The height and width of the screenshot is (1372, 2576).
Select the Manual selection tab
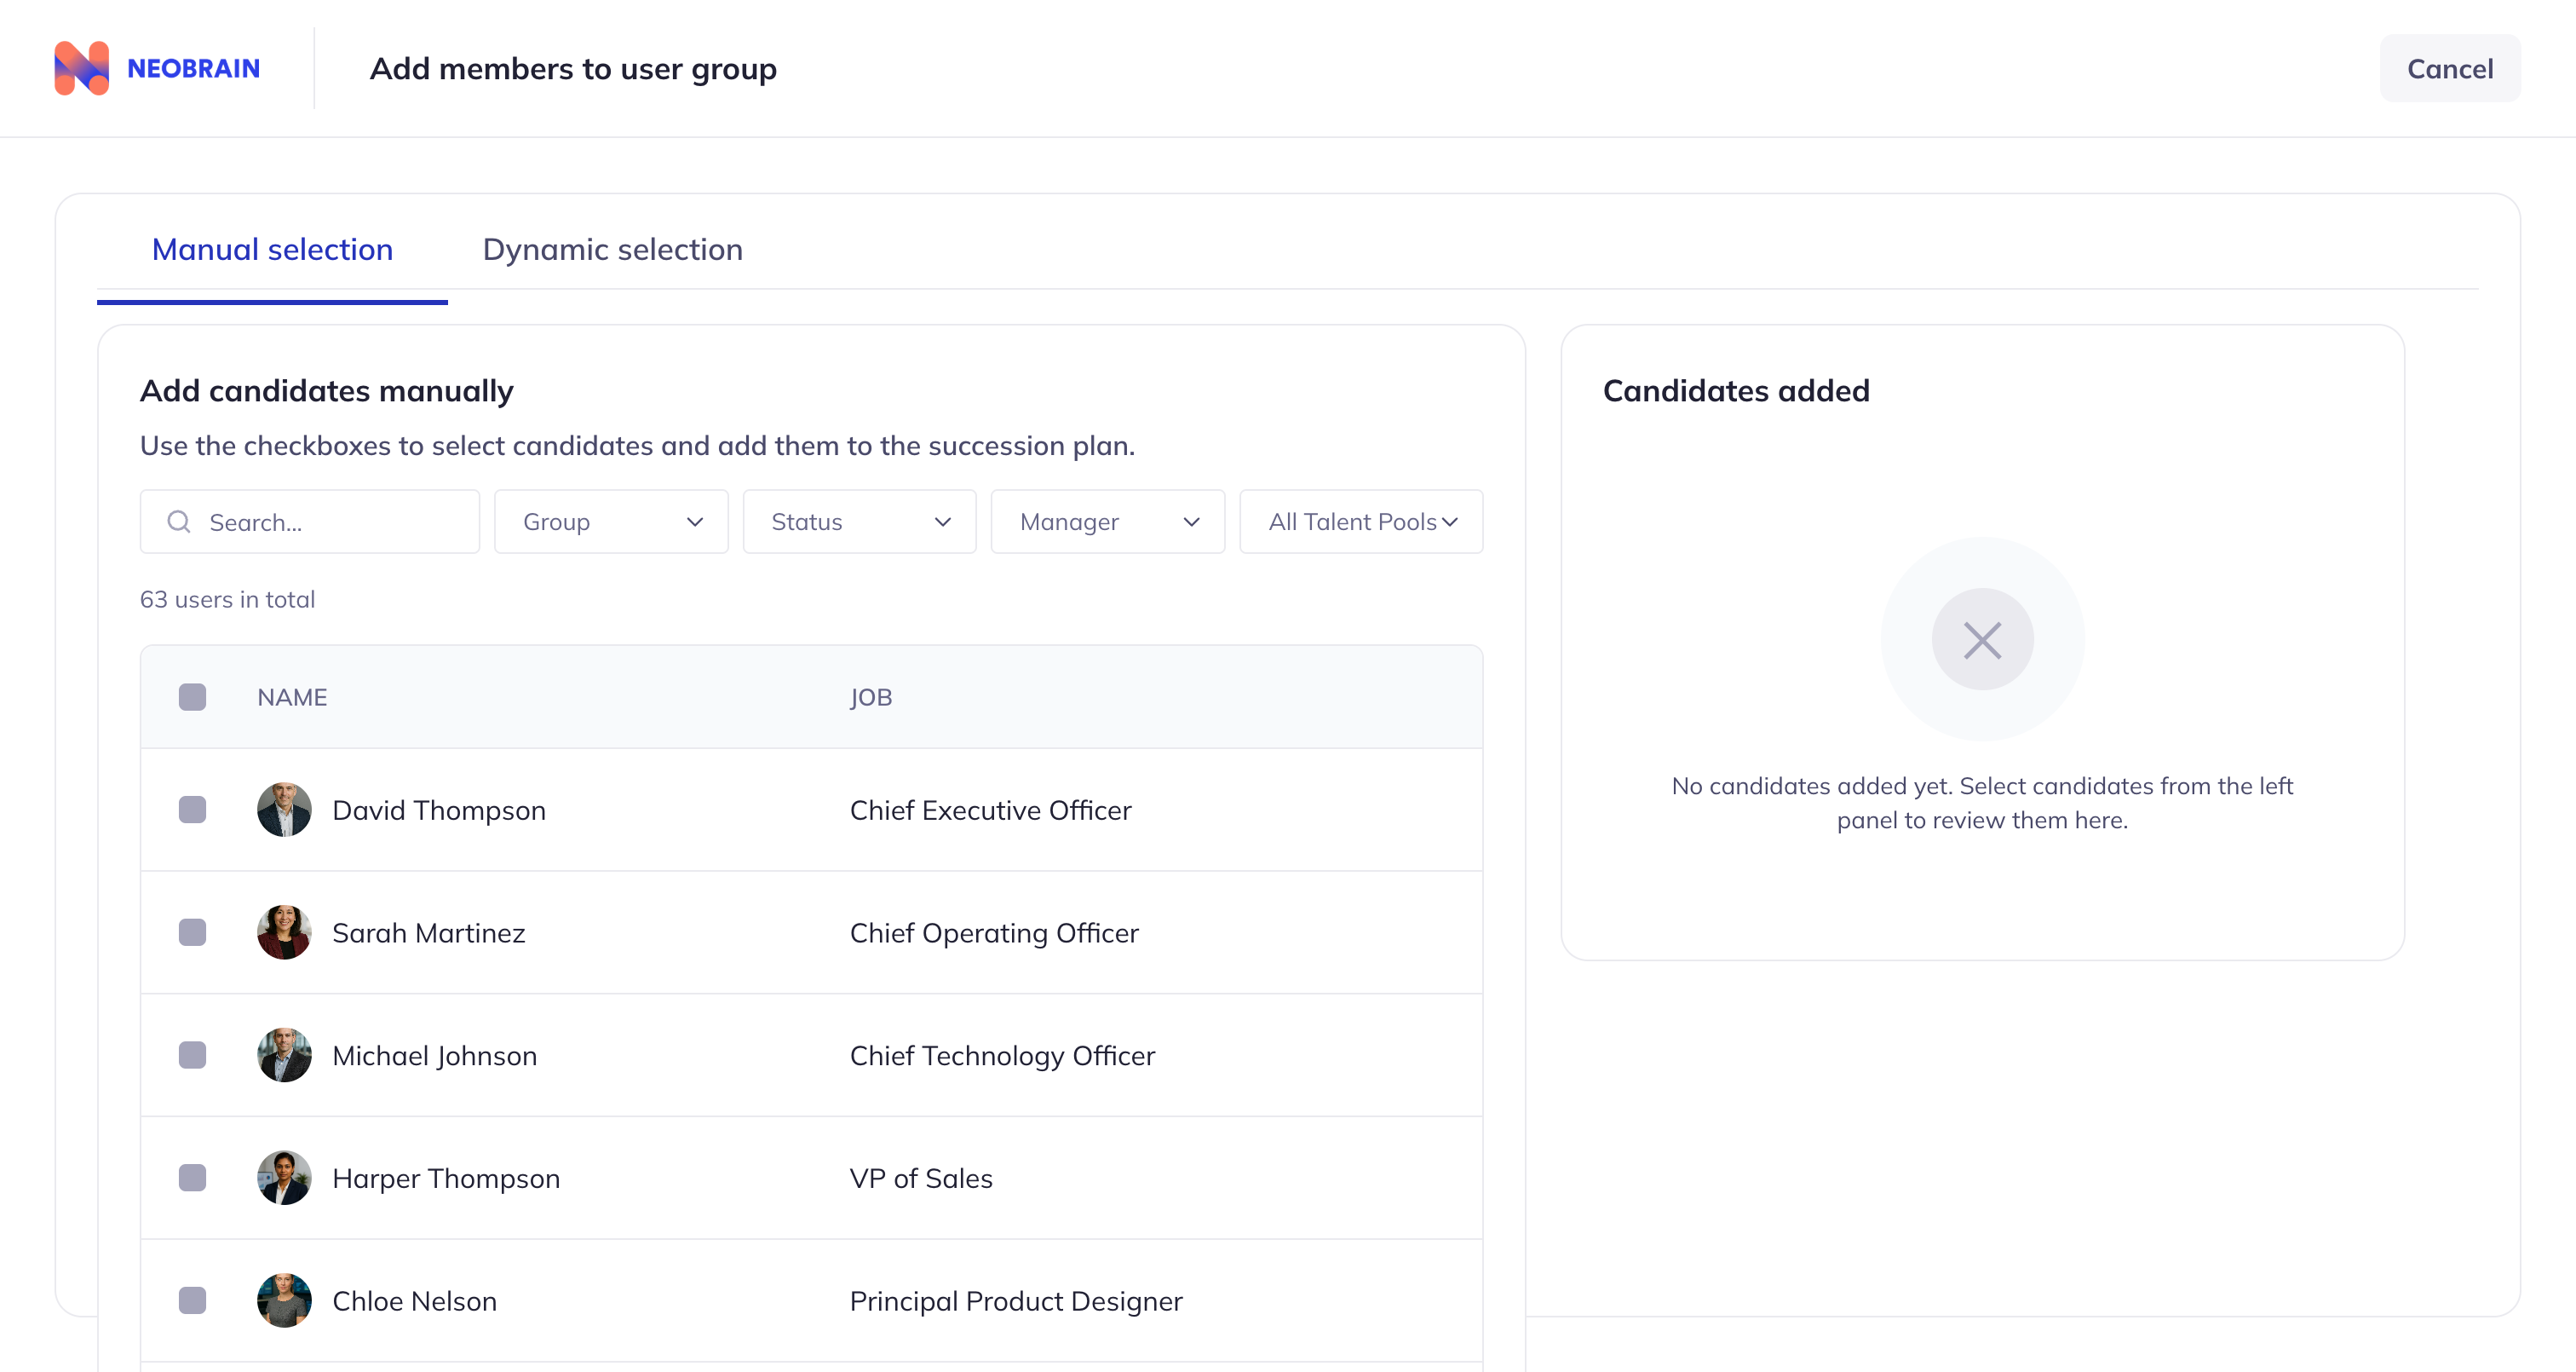272,249
